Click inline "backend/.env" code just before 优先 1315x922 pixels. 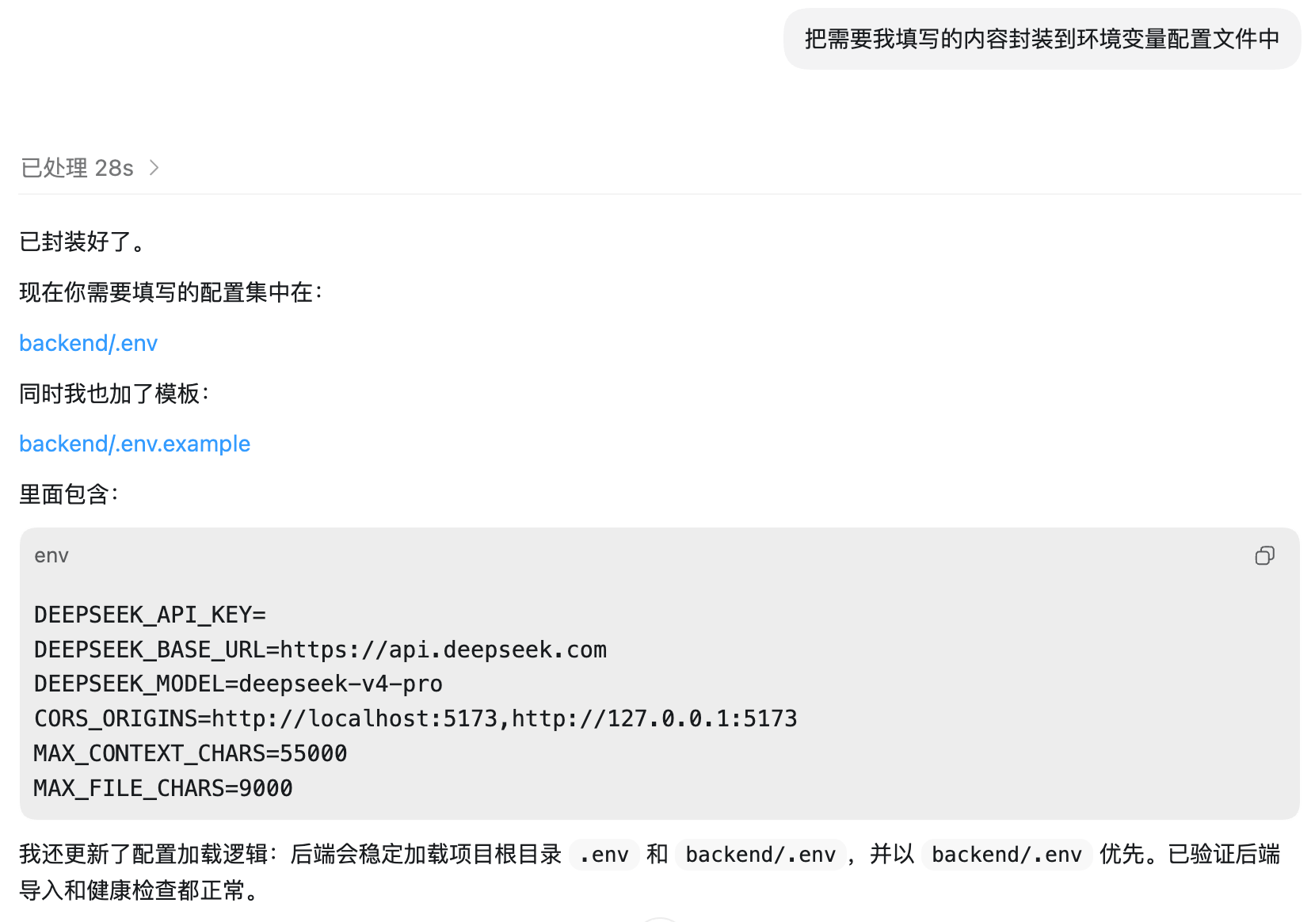(1006, 855)
